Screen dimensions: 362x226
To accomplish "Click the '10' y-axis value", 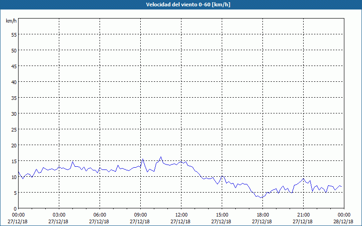I will [14, 177].
